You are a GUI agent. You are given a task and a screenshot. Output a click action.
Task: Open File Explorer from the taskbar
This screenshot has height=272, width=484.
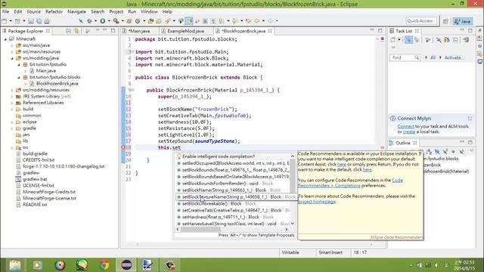[x=15, y=265]
